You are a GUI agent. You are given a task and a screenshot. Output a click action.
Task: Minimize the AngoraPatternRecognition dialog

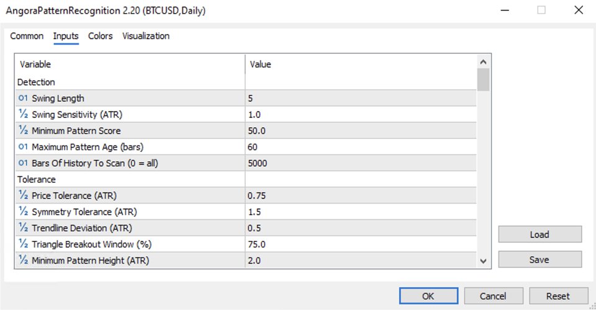[x=505, y=11]
